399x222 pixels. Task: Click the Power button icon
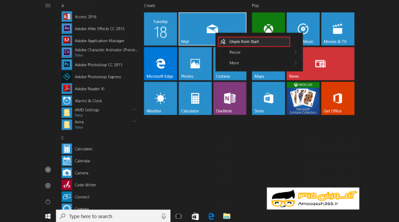click(x=48, y=201)
